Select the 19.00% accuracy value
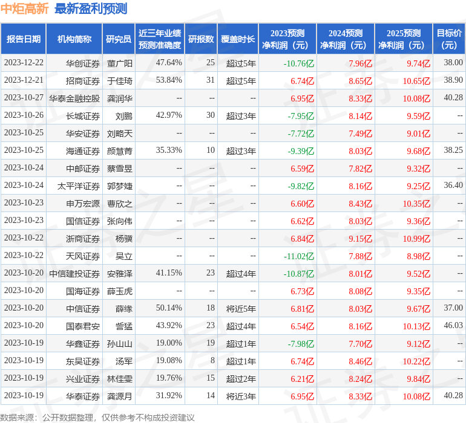 tap(169, 343)
